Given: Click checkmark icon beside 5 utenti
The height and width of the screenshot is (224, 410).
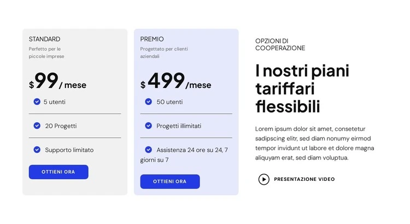Looking at the screenshot, I should [x=37, y=102].
